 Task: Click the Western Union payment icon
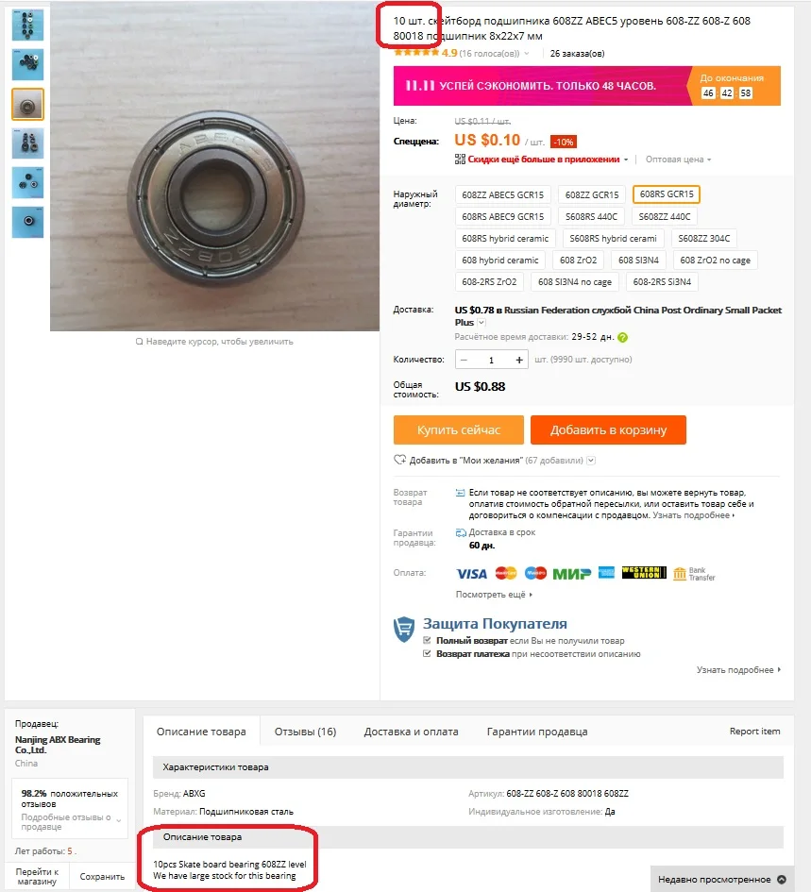pos(644,572)
